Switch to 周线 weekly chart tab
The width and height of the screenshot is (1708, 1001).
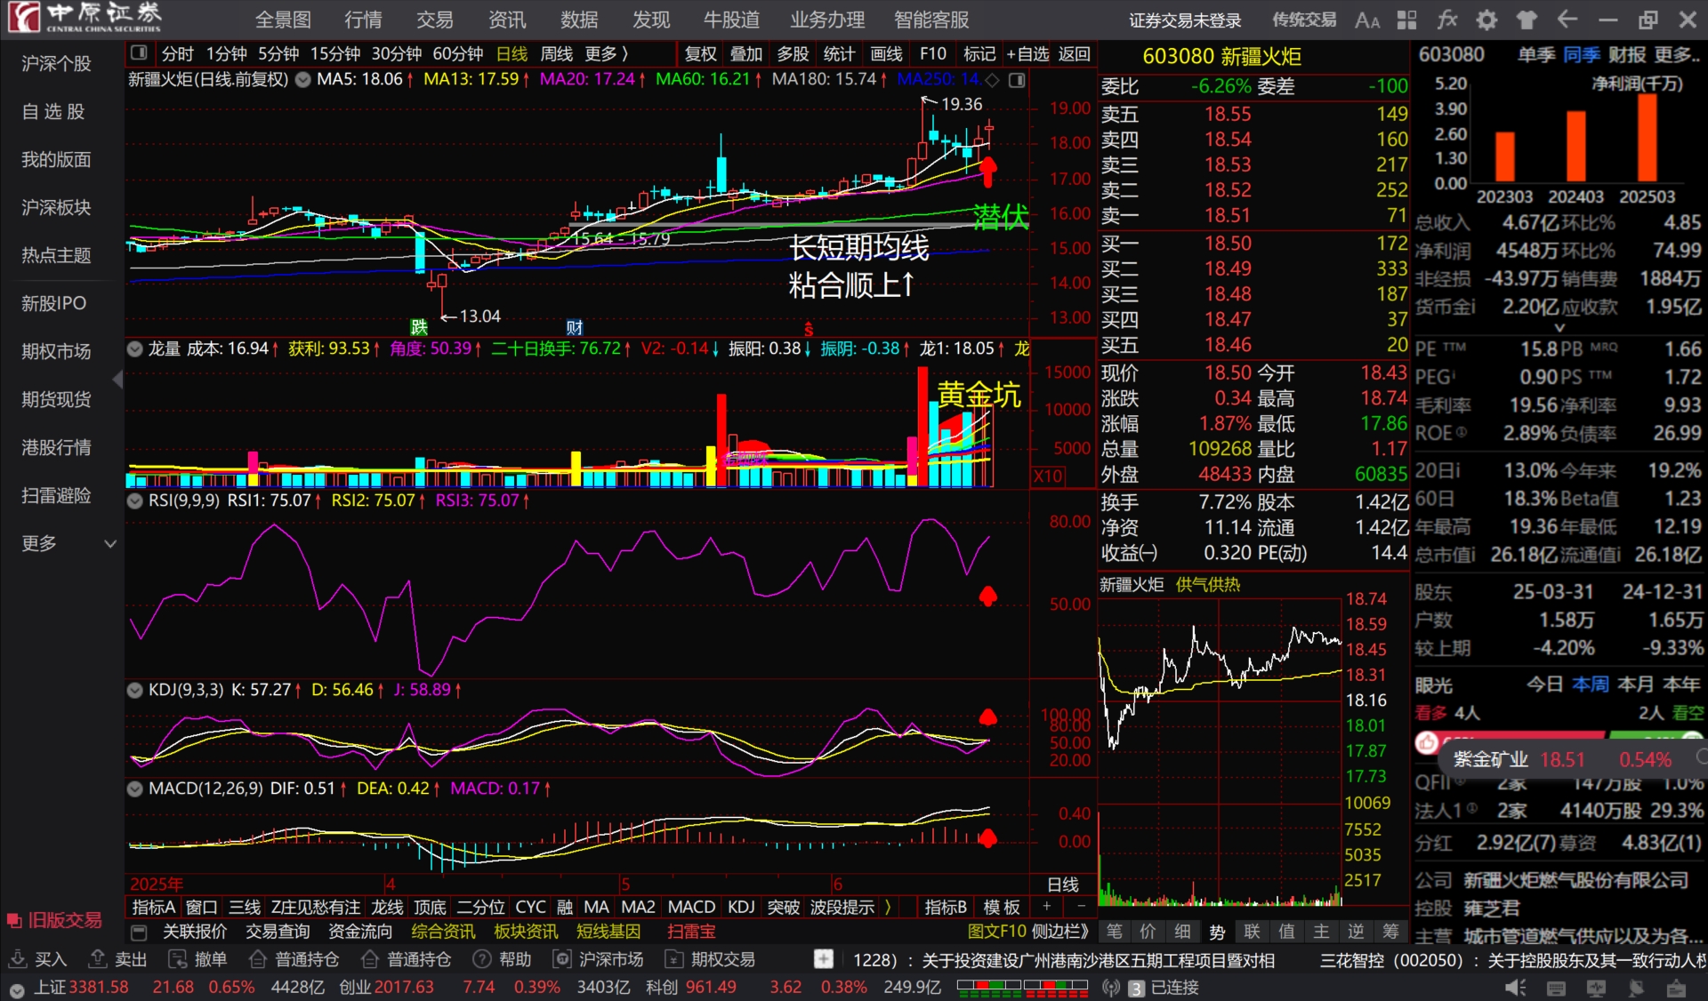(x=557, y=53)
